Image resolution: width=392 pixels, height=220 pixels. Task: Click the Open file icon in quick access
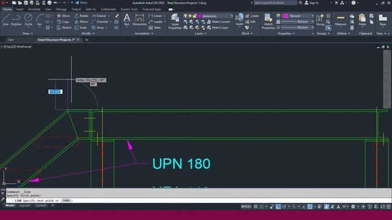[20, 2]
